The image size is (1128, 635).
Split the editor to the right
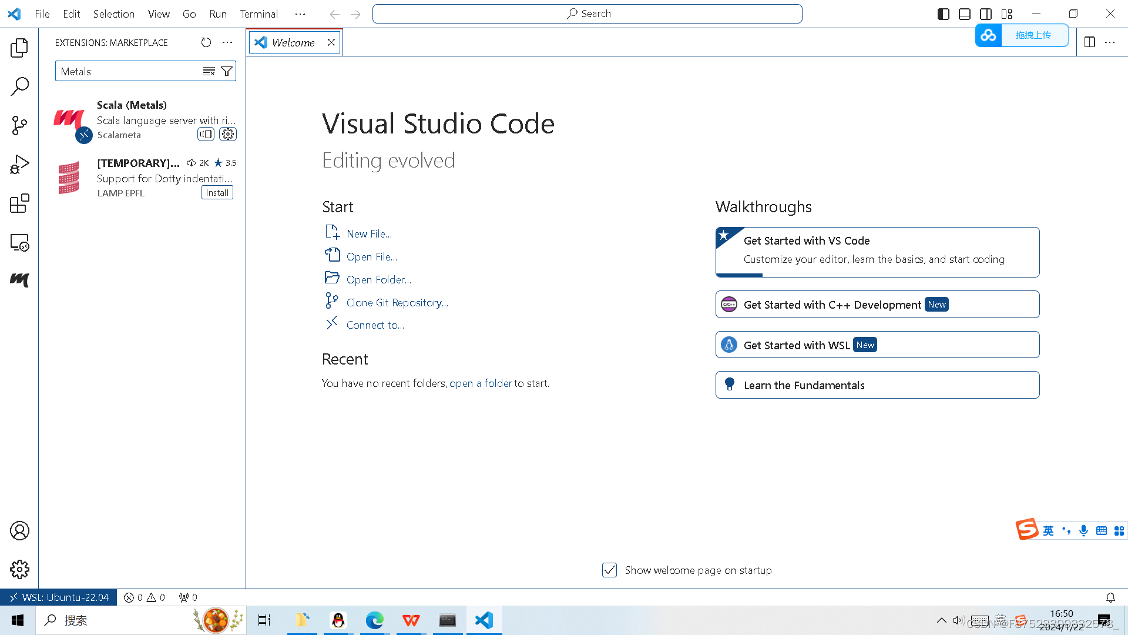pyautogui.click(x=1090, y=42)
